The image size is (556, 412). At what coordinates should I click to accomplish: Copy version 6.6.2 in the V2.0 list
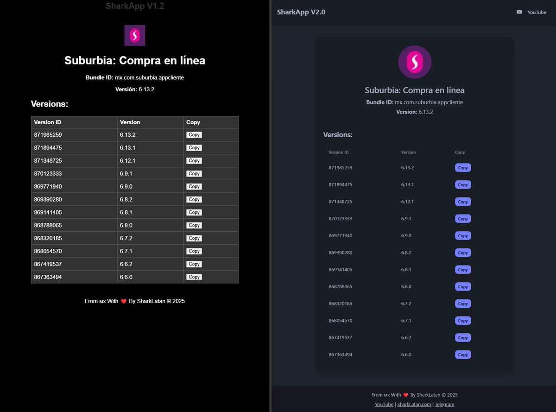[463, 337]
